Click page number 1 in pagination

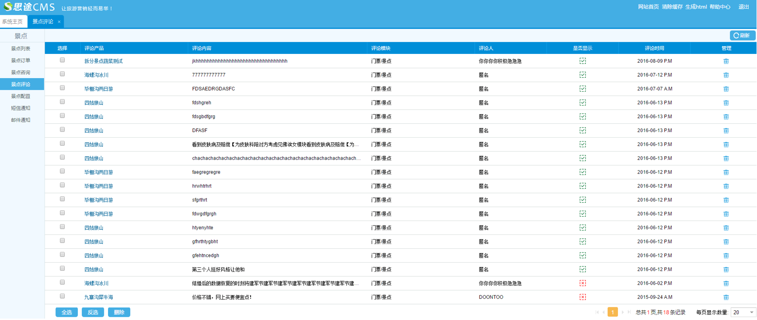click(x=613, y=313)
